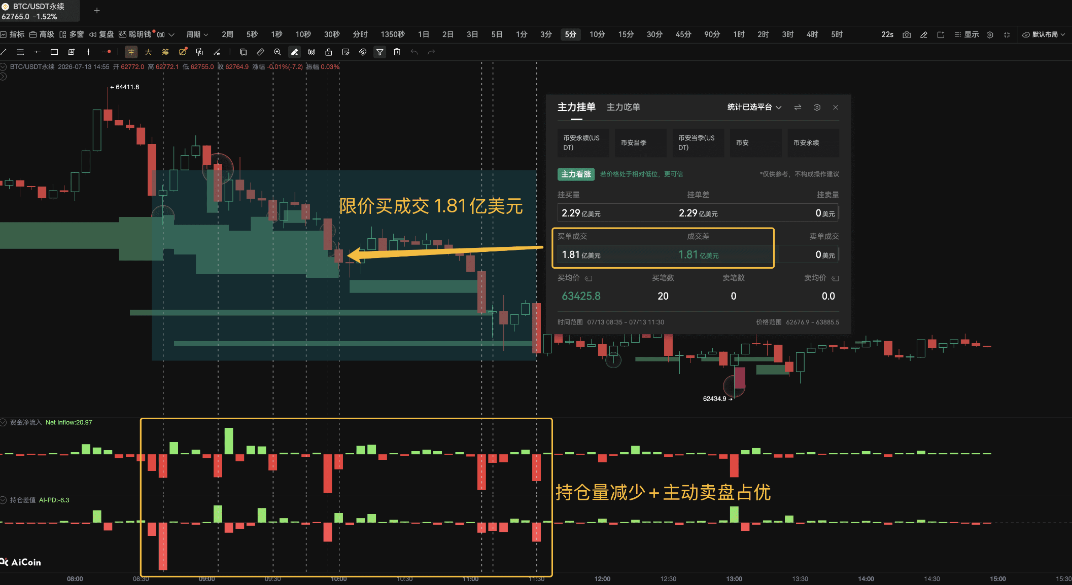The width and height of the screenshot is (1072, 585).
Task: Open the 高级 advanced menu
Action: (x=42, y=34)
